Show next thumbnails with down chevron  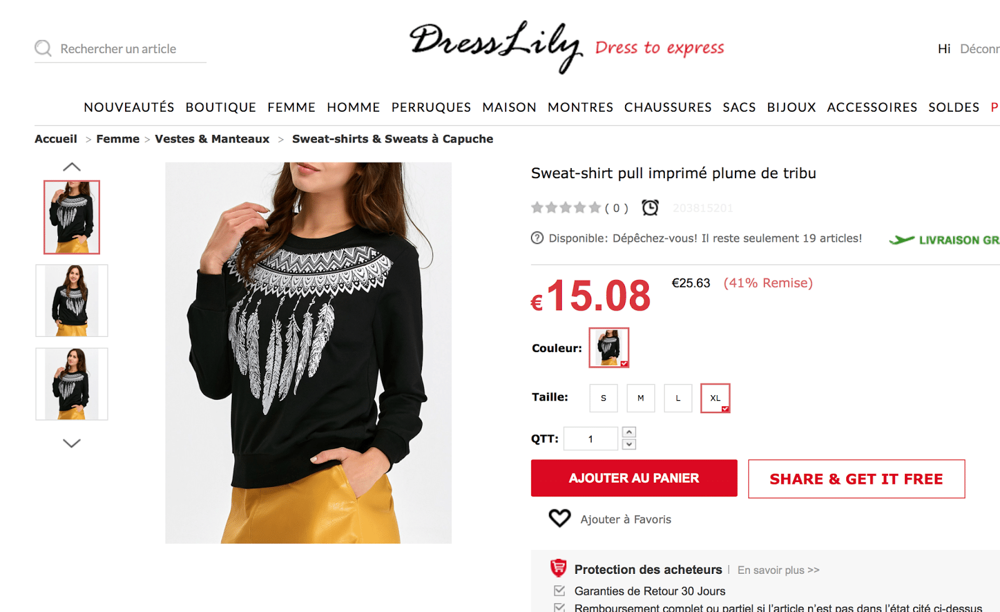(72, 443)
